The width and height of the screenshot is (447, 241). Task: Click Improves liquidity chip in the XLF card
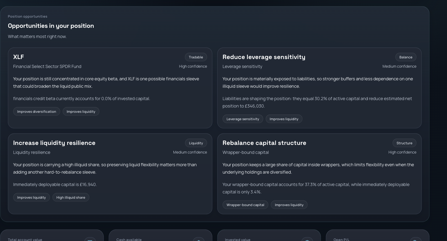pos(81,112)
